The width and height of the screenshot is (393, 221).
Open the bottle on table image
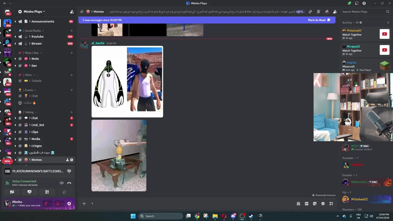point(119,155)
